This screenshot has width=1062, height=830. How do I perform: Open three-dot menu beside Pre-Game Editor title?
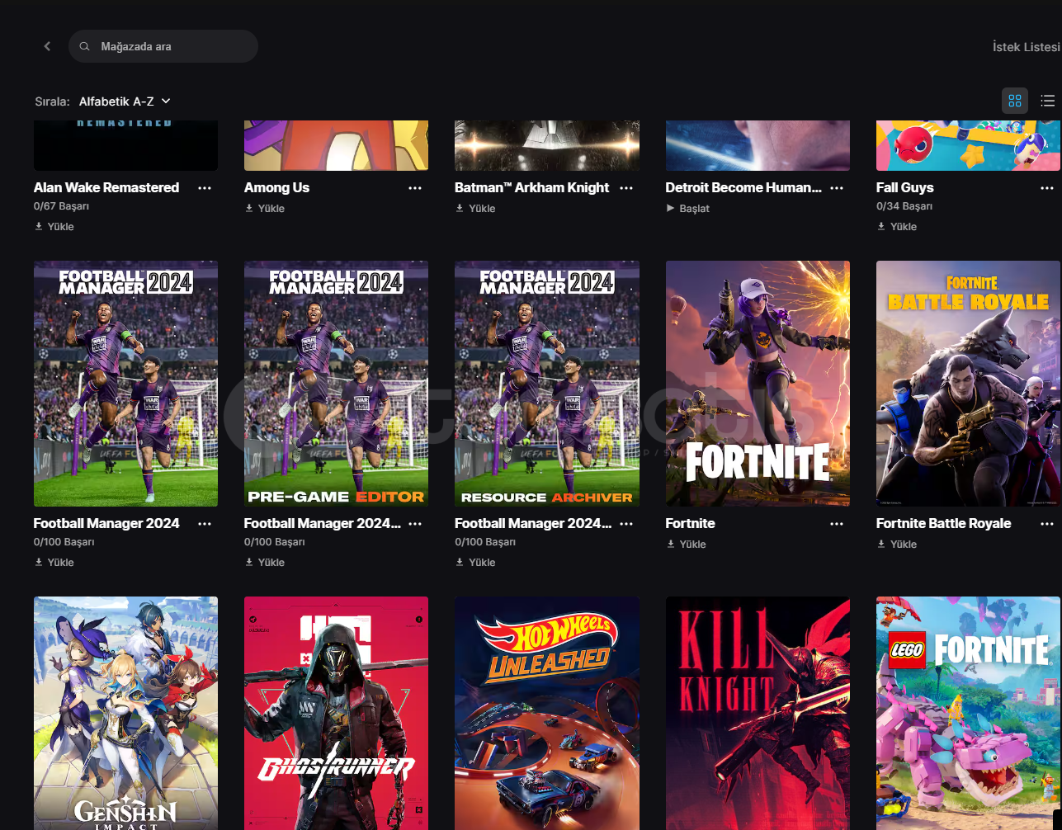pos(415,524)
